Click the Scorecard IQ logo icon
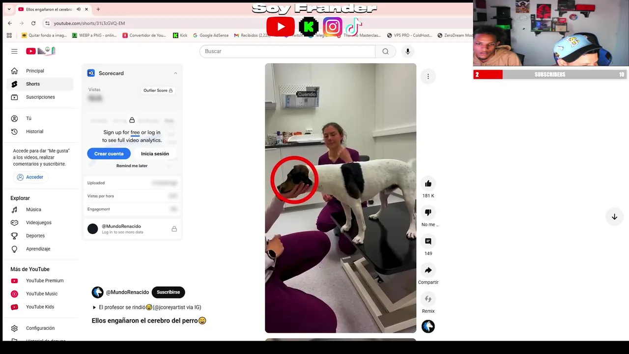The width and height of the screenshot is (629, 354). (91, 73)
